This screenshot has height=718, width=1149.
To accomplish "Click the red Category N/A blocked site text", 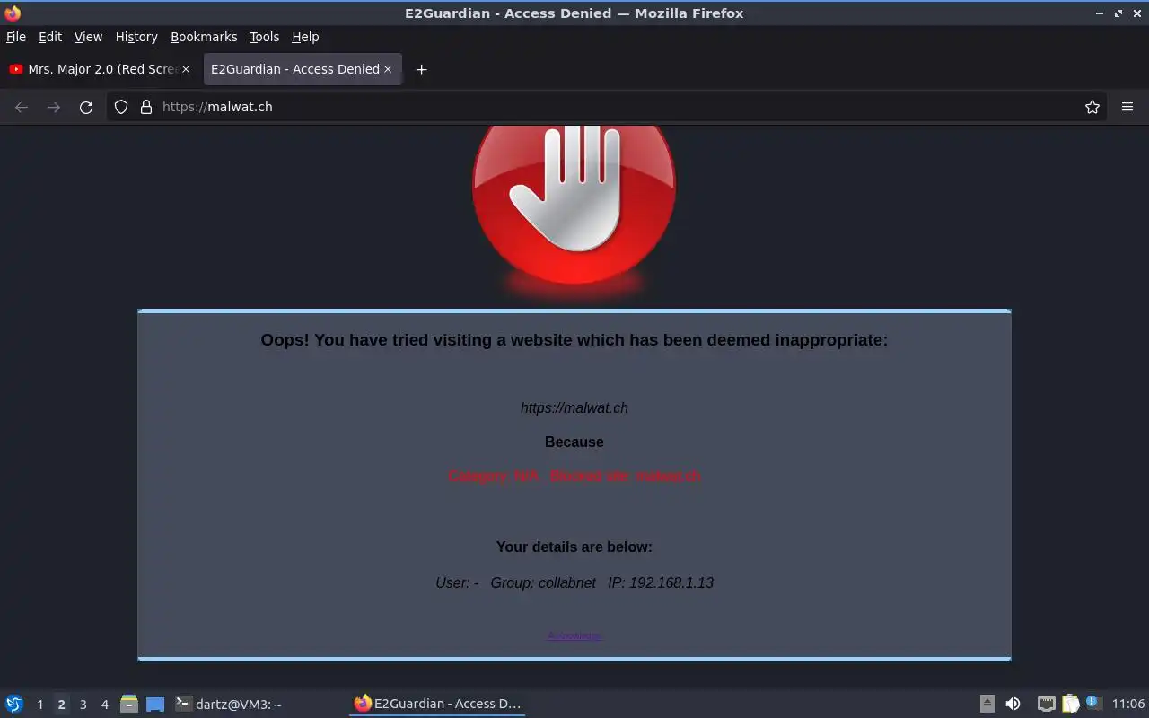I will pos(574,476).
